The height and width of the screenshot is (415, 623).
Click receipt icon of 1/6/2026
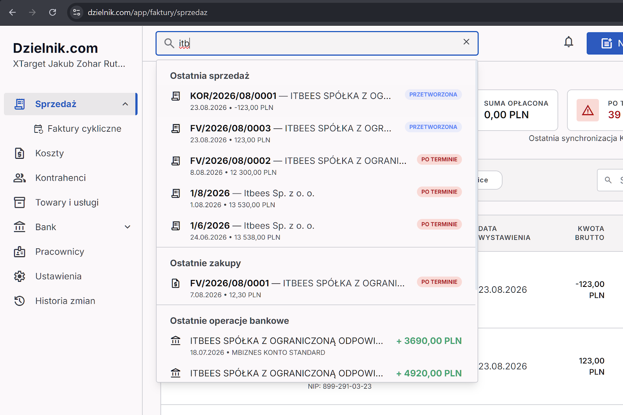click(x=176, y=226)
